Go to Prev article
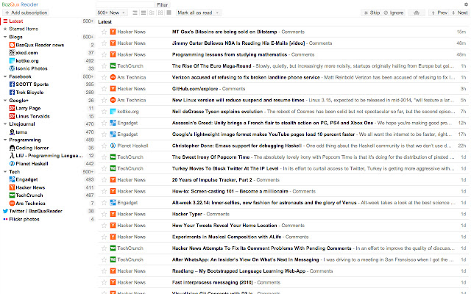 coord(439,13)
